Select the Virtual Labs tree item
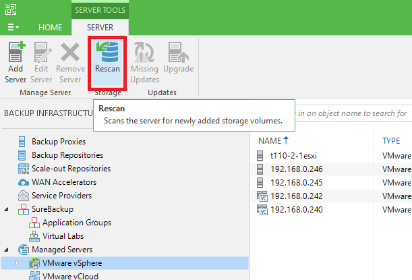 point(63,236)
